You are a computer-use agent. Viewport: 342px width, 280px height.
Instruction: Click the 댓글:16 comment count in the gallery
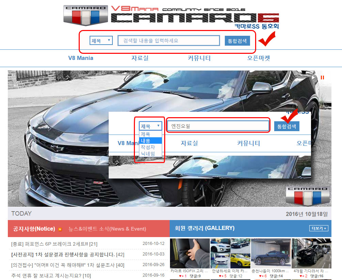317,276
